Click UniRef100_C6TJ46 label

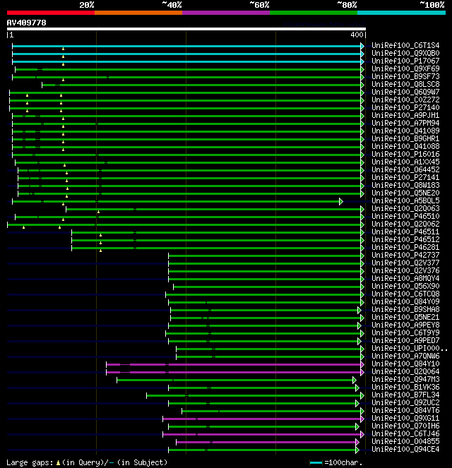point(405,433)
